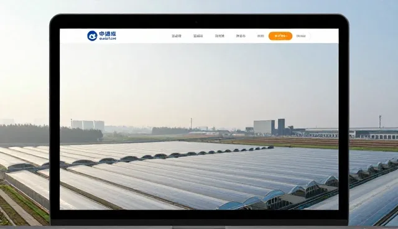Open the fourth navigation menu item
This screenshot has height=229, width=398.
[x=241, y=36]
